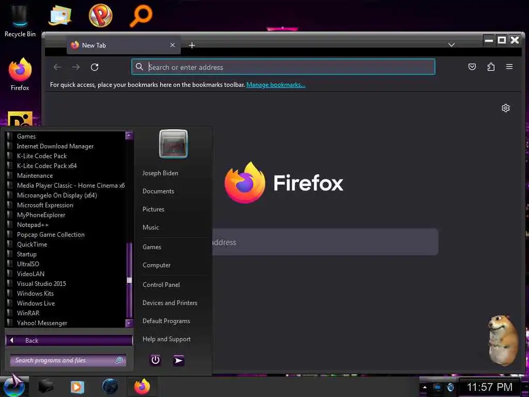The width and height of the screenshot is (529, 397).
Task: Click the network tray icon
Action: (x=438, y=387)
